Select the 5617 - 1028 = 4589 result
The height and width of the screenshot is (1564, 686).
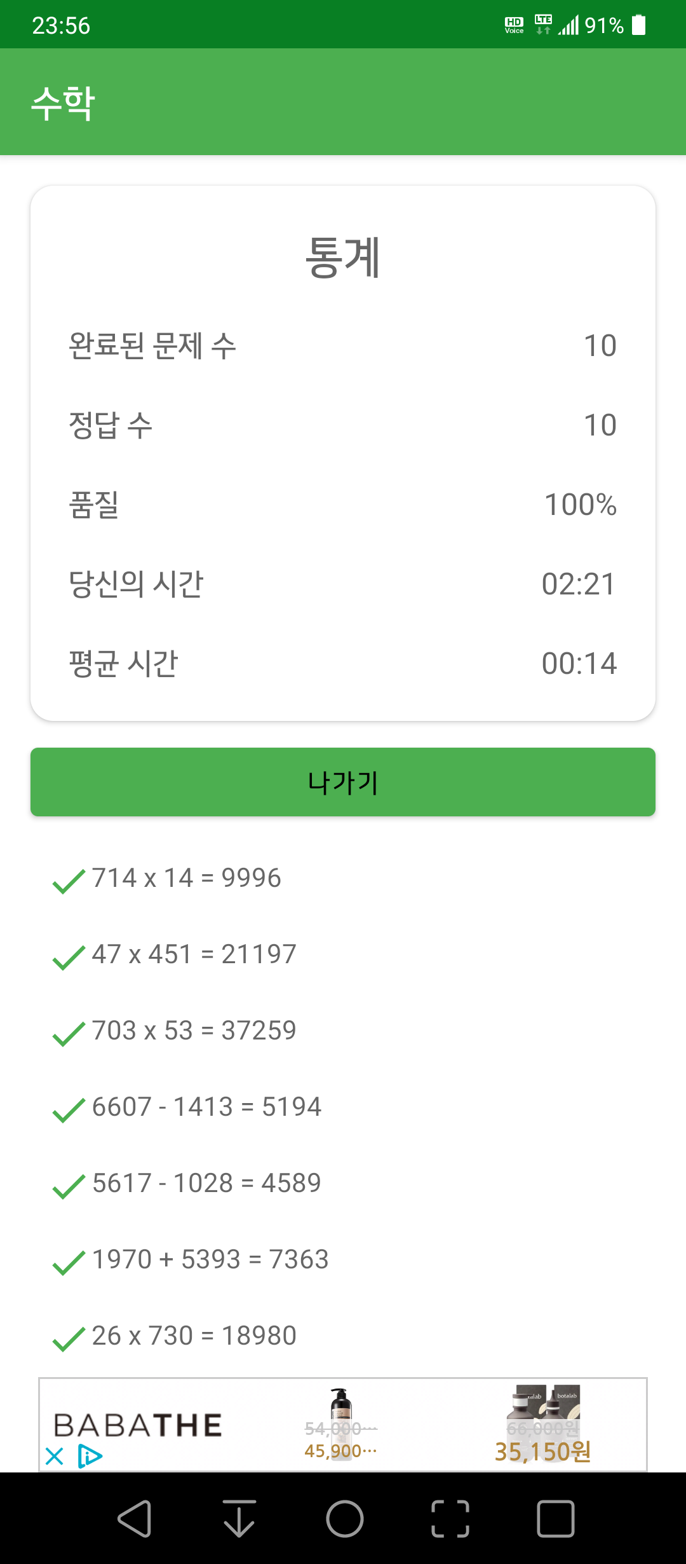207,1183
